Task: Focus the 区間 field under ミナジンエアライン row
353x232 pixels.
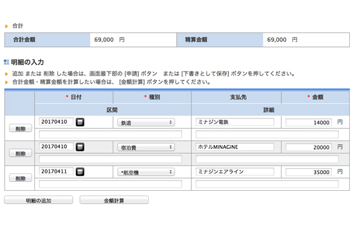Action: pos(110,184)
